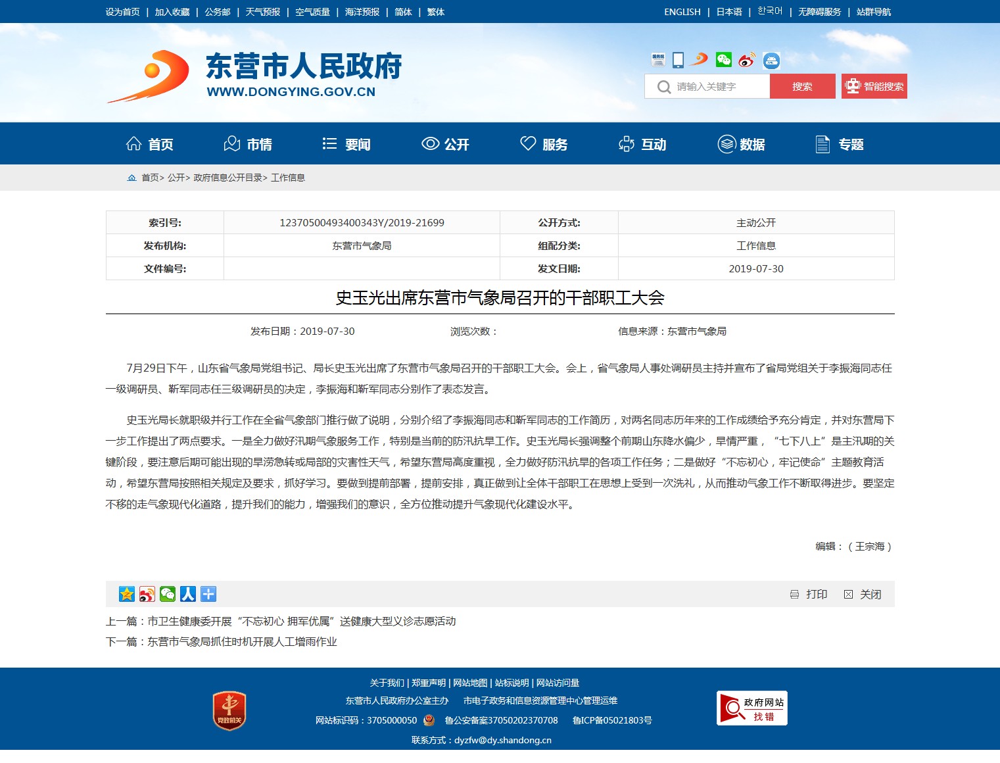Click the 打印 print link
1000x763 pixels.
click(x=809, y=595)
